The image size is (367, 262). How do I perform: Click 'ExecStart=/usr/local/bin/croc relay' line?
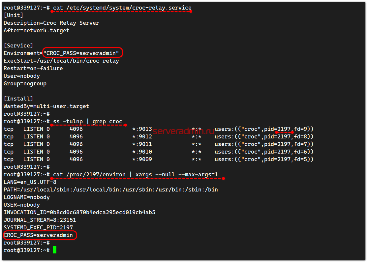61,61
